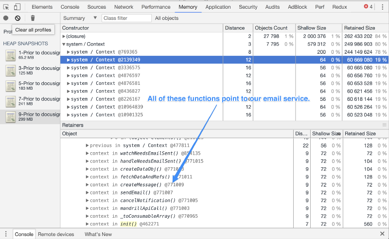
Task: Switch to the Network tab
Action: pos(124,7)
